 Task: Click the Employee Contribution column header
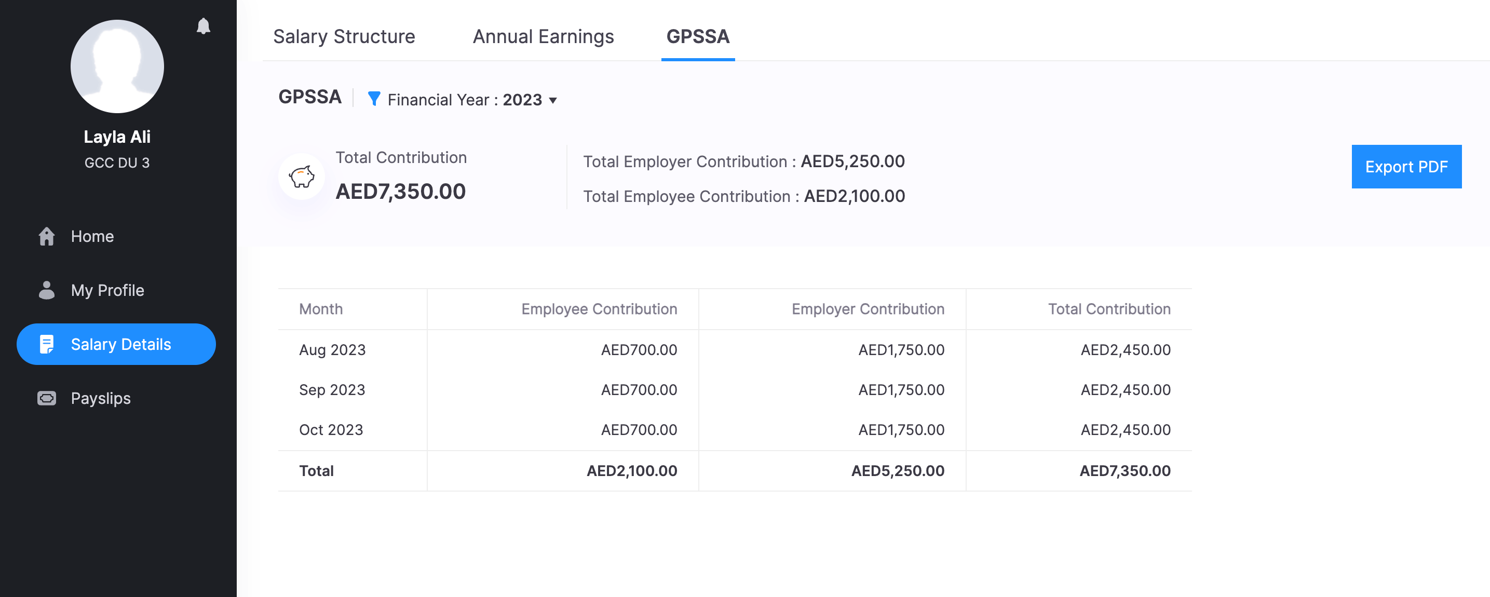click(x=599, y=309)
